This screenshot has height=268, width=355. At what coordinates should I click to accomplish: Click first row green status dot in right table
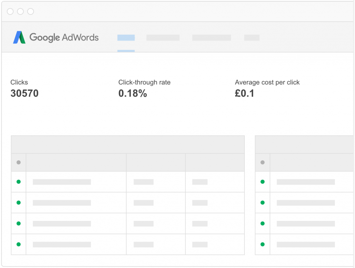[x=263, y=182]
